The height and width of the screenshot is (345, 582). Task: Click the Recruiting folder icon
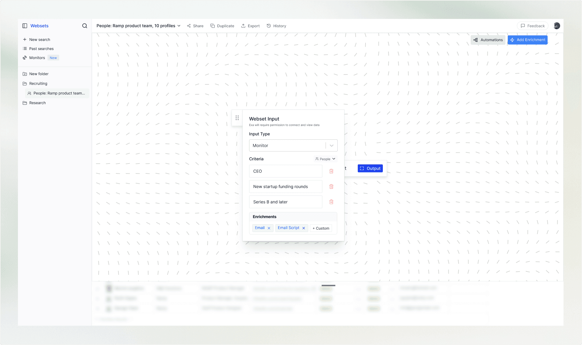click(x=25, y=83)
